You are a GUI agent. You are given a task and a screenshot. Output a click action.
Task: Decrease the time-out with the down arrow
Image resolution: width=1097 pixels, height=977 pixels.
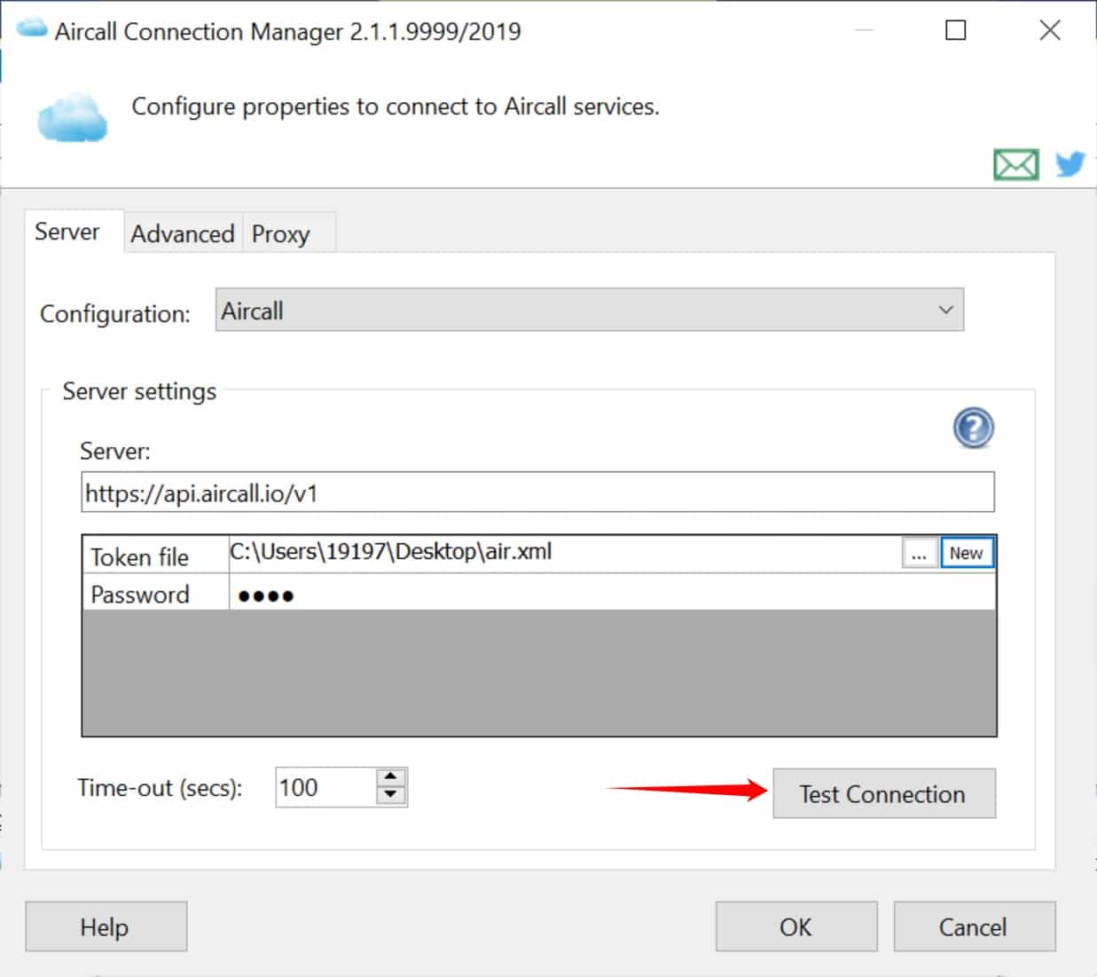pyautogui.click(x=391, y=796)
